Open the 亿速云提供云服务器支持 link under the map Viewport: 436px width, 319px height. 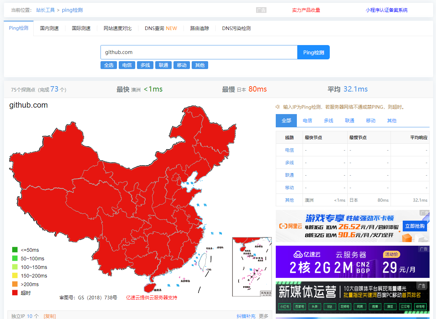[x=152, y=298]
